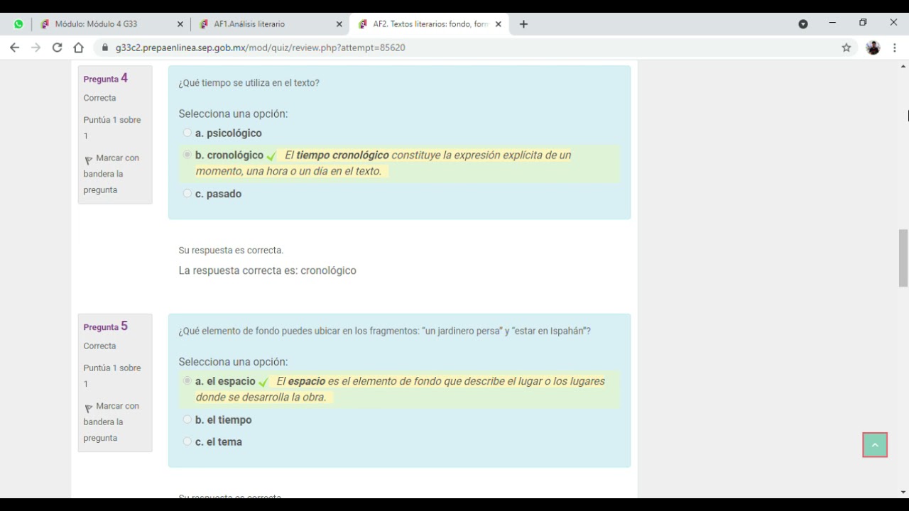909x511 pixels.
Task: Select option b. cronológico radio
Action: coord(187,155)
